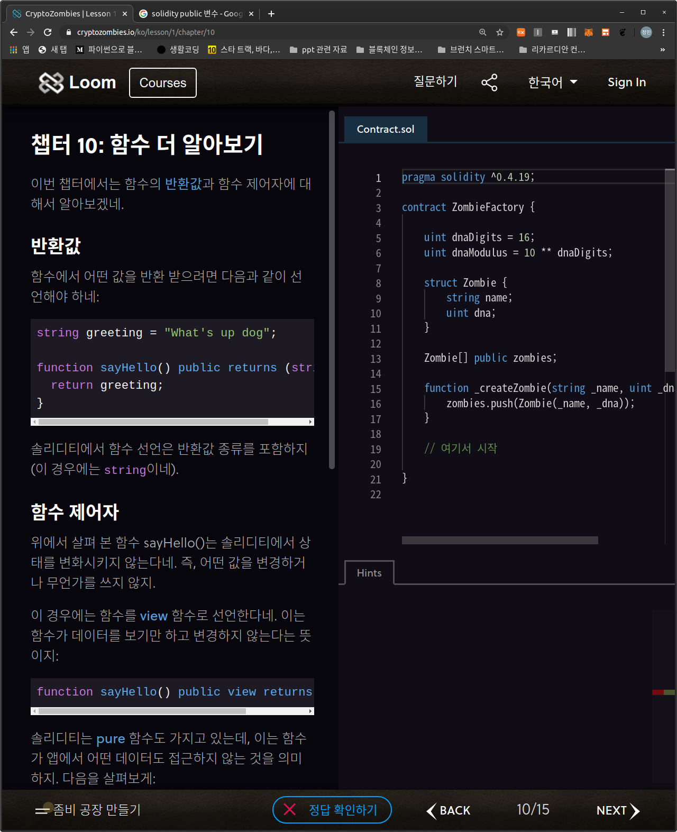Go to NEXT chapter

[x=618, y=810]
